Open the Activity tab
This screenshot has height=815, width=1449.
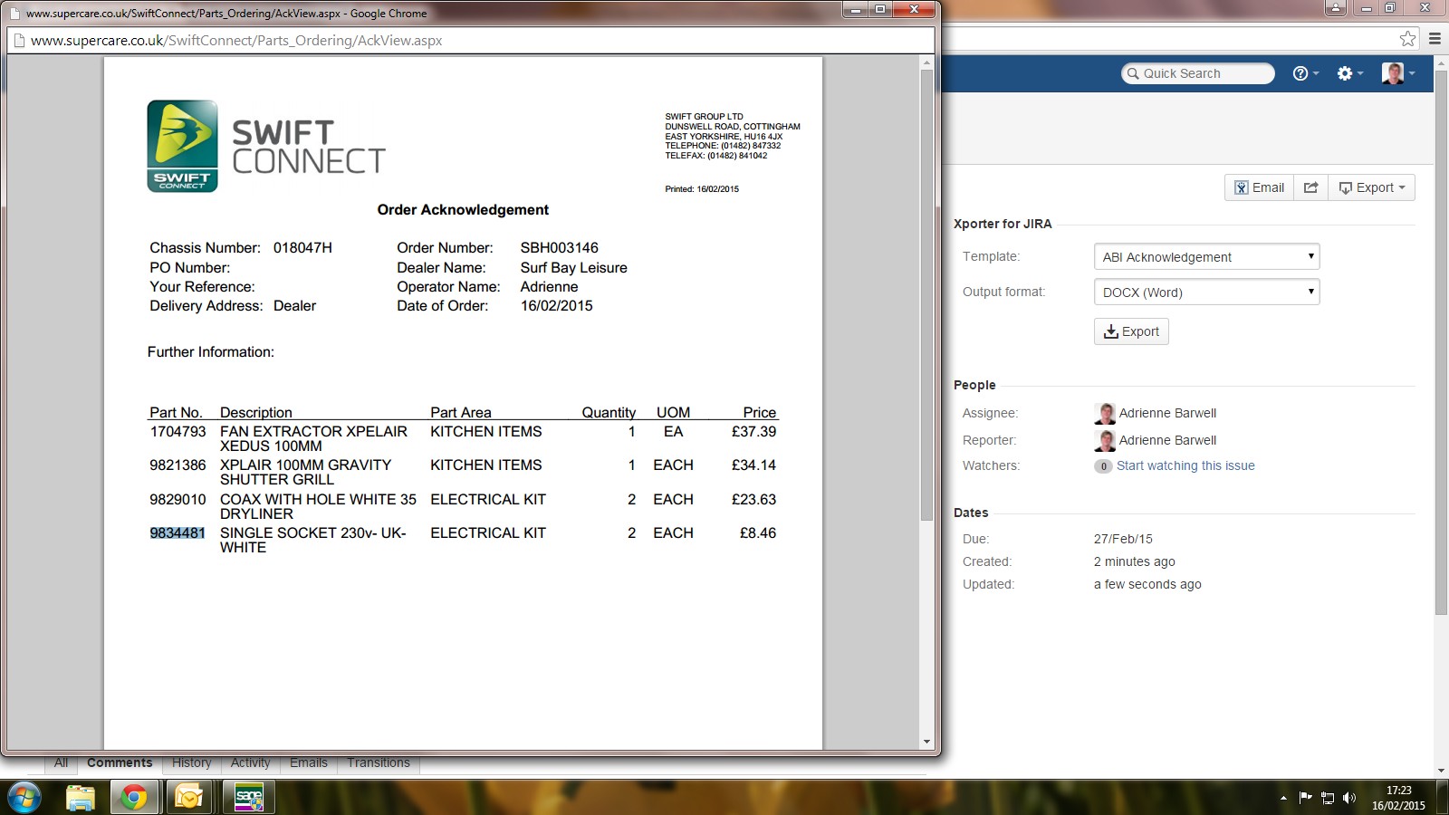coord(250,762)
